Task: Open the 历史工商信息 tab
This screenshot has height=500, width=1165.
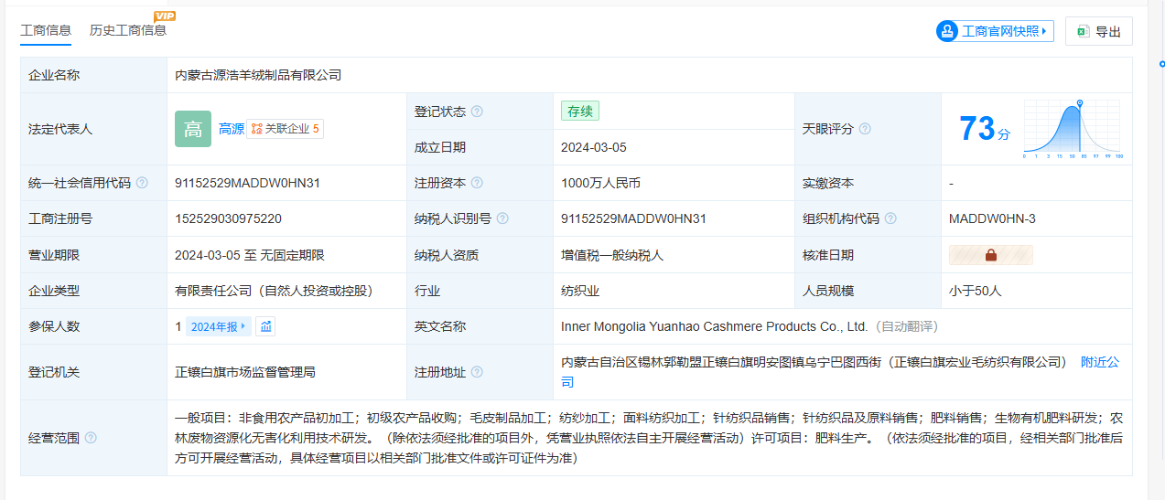Action: [128, 30]
